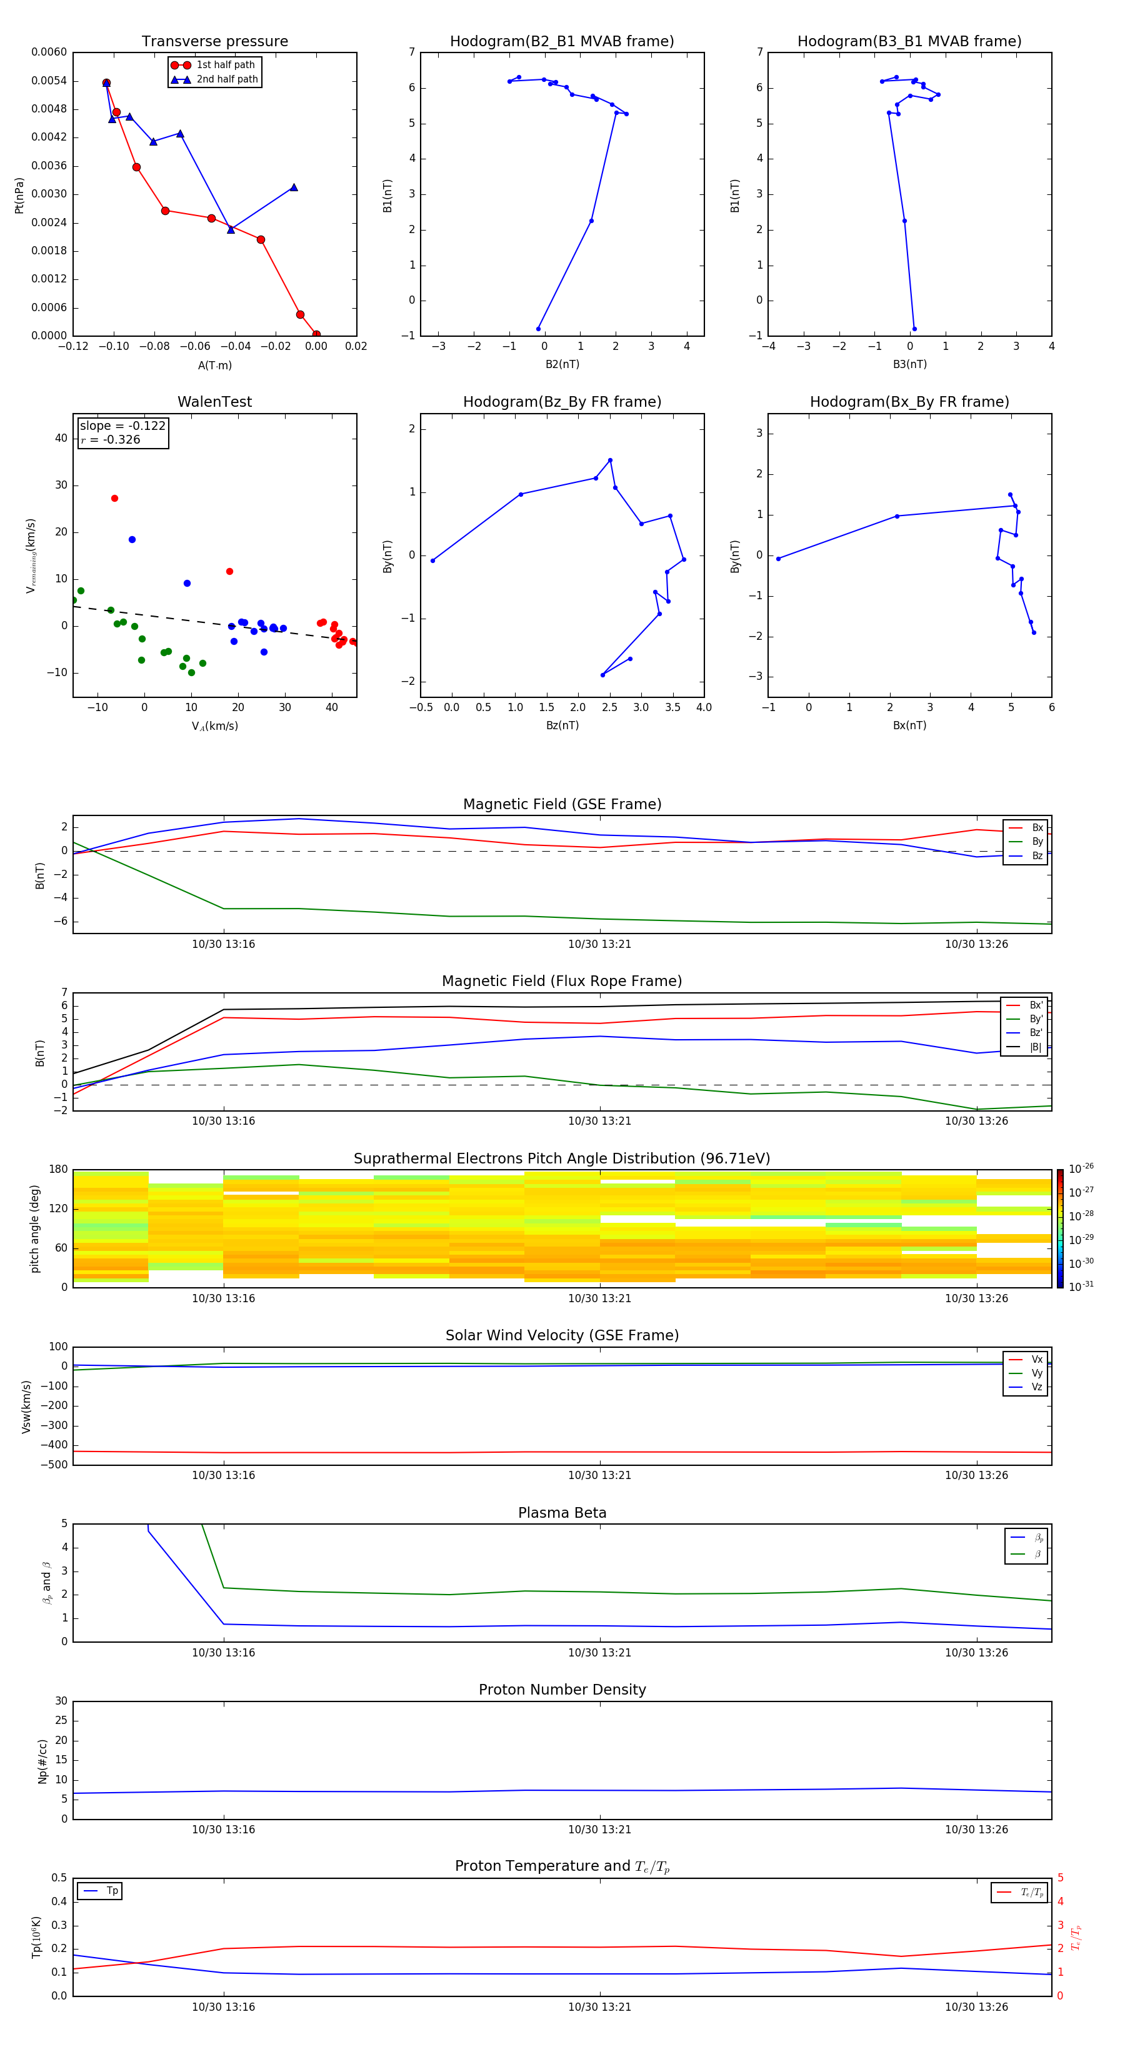Click the "Pt(nPa)" y-axis label
Image resolution: width=1125 pixels, height=2062 pixels.
click(19, 196)
